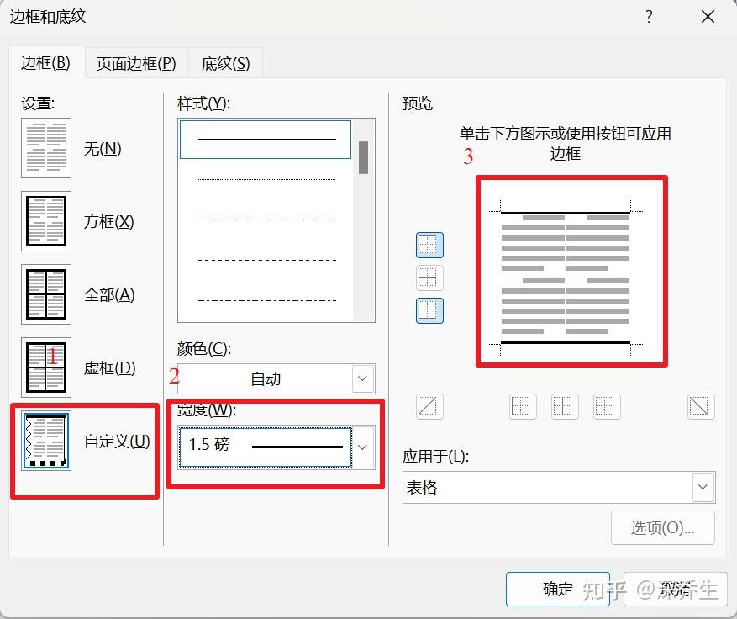This screenshot has width=737, height=619.
Task: Select the 无(N) no-border setting icon
Action: (x=46, y=148)
